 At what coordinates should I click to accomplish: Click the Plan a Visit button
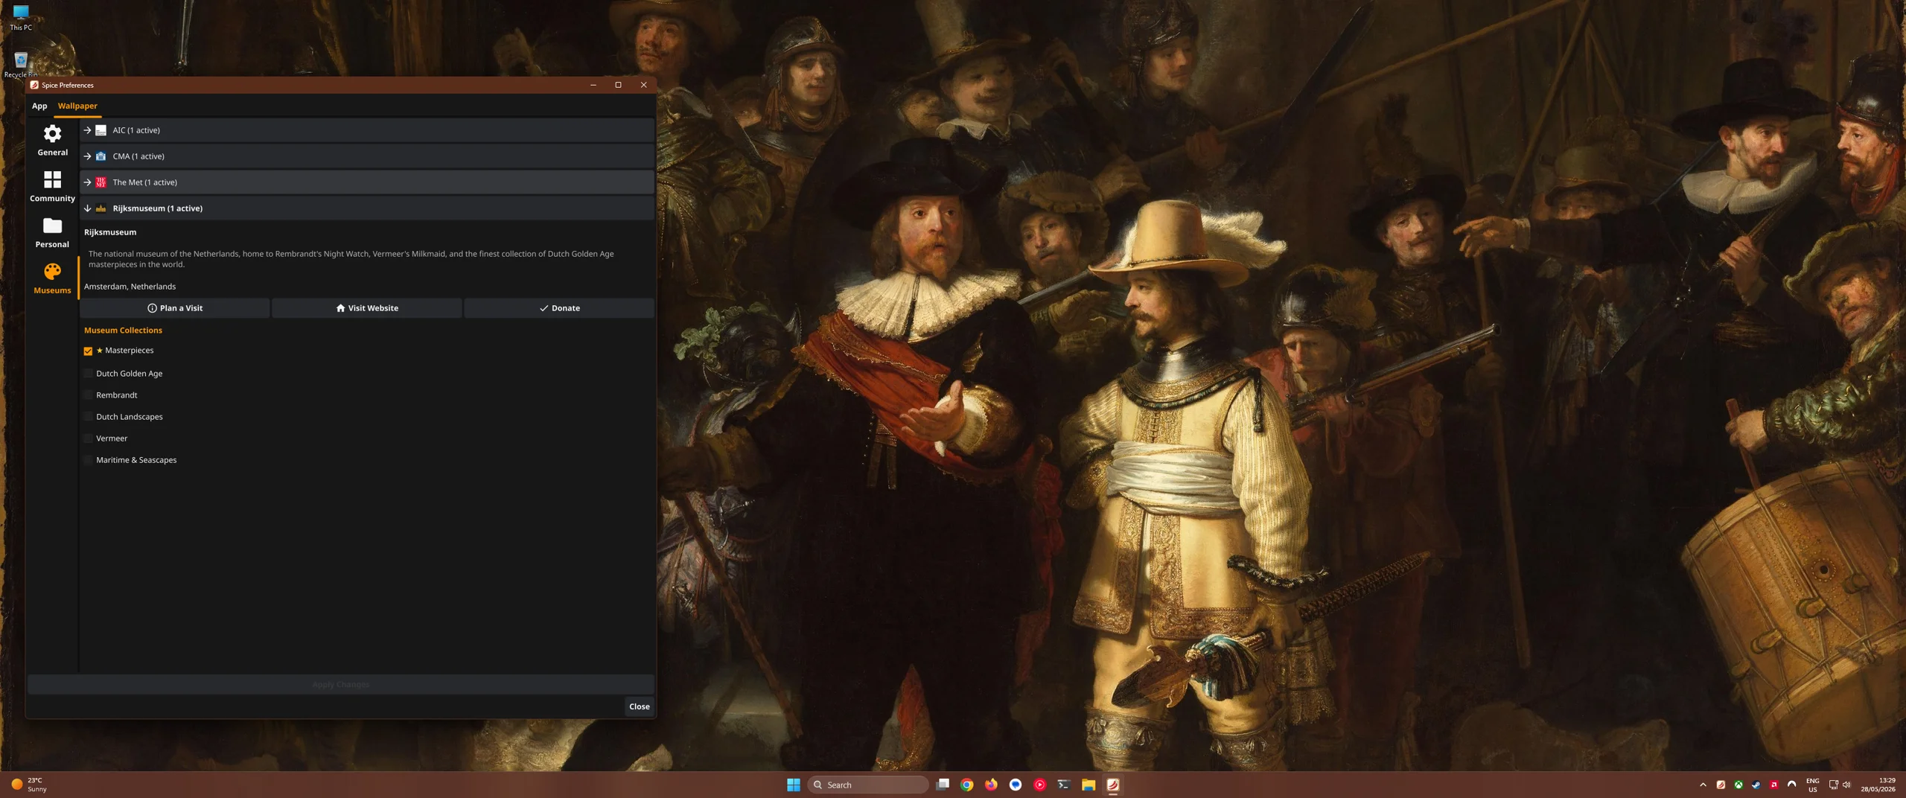pyautogui.click(x=175, y=308)
